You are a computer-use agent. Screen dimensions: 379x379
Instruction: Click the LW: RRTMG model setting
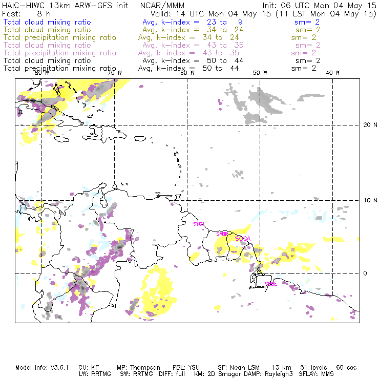[95, 374]
